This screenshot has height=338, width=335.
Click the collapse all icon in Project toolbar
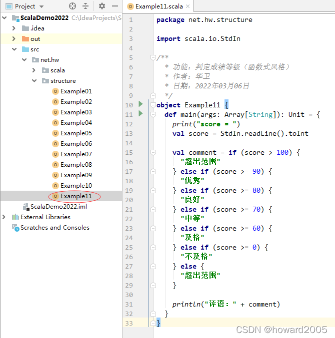[85, 6]
